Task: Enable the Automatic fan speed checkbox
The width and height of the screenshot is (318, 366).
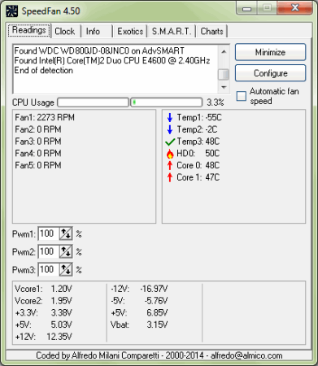Action: (x=242, y=96)
